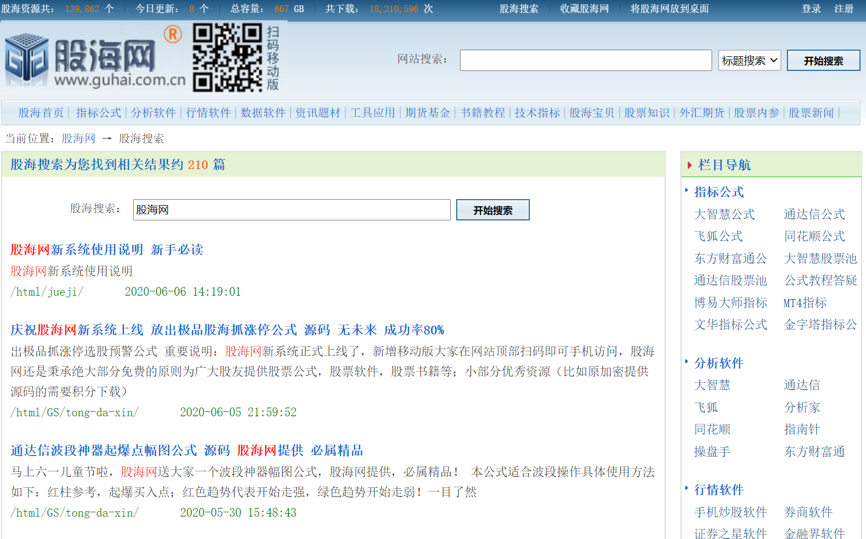Open the 行情软件 navigation menu item
This screenshot has height=539, width=866.
click(x=208, y=113)
